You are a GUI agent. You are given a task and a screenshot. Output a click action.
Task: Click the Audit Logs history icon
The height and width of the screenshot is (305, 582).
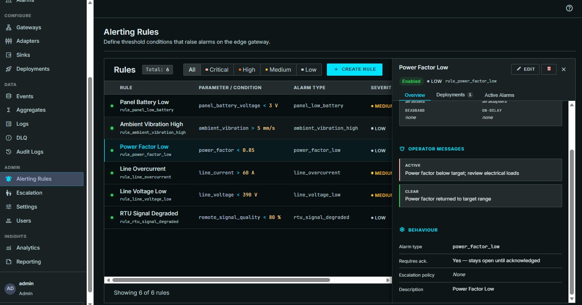coord(9,152)
